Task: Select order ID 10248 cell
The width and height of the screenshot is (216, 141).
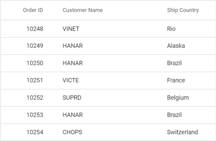Action: pos(35,29)
